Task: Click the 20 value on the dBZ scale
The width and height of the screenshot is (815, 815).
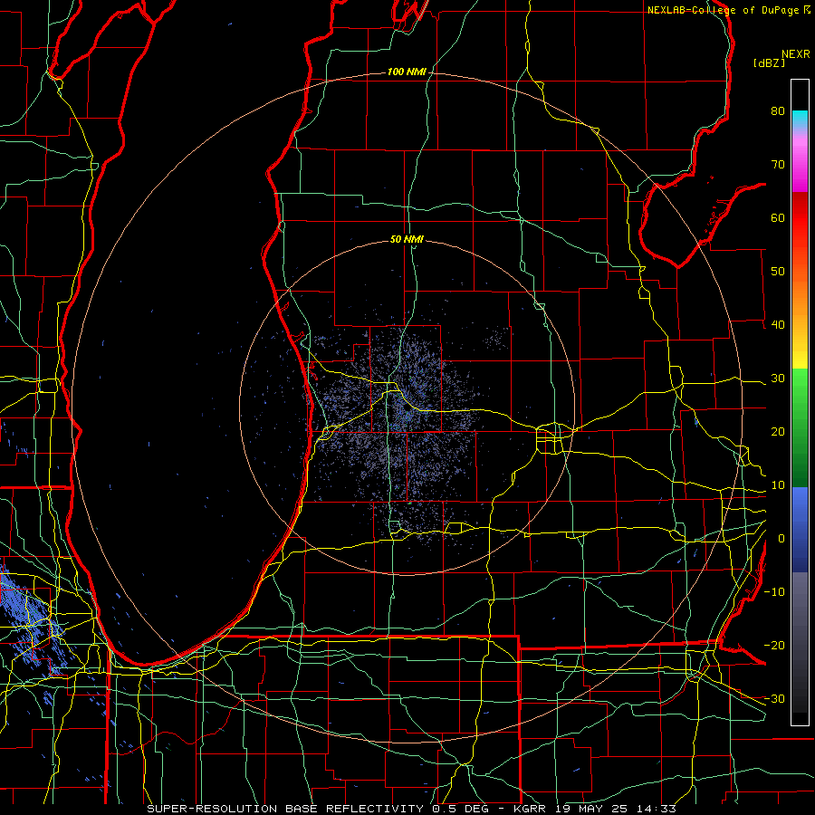Action: [778, 432]
